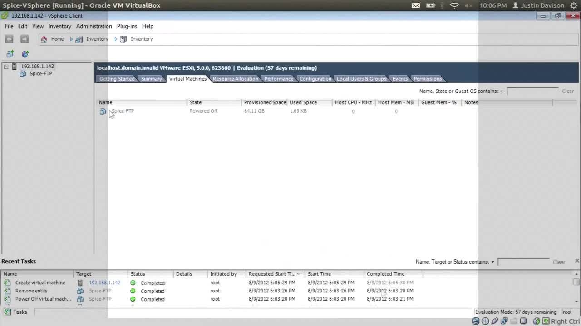
Task: Click the VirtualBox shared folders icon
Action: click(514, 321)
